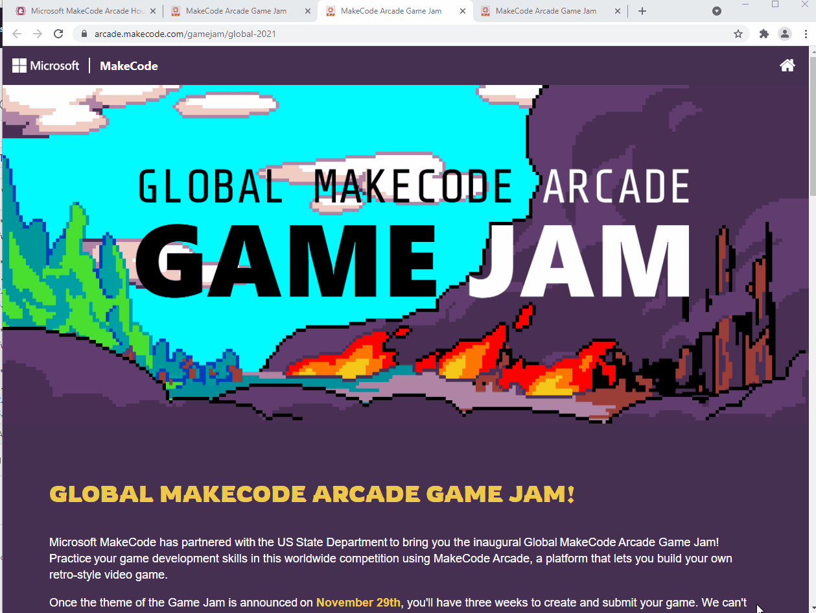Switch to second MakeCode Arcade Game Jam tab

(240, 11)
